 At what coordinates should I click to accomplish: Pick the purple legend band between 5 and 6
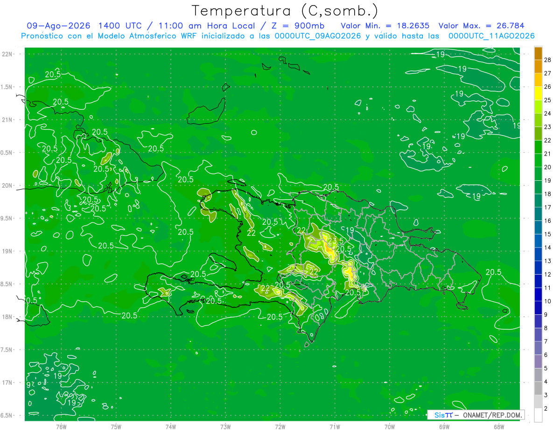coord(538,362)
